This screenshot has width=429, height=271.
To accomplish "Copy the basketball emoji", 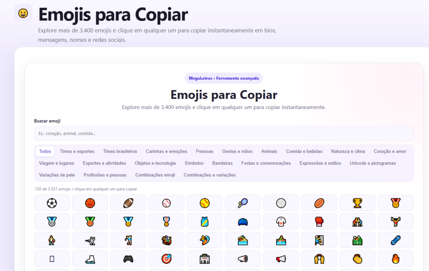I will (x=90, y=203).
